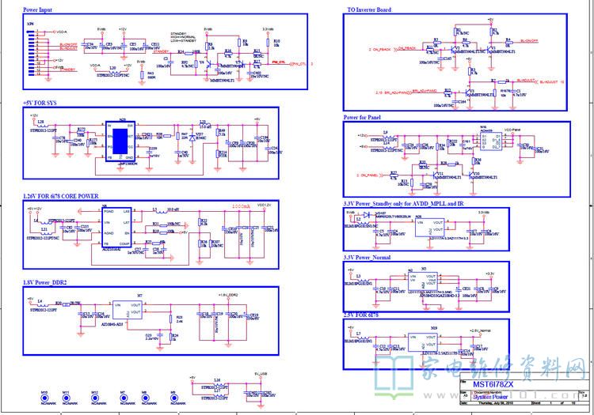This screenshot has width=594, height=415.
Task: Select the M12 NCMARK mounting mark
Action: (x=95, y=398)
